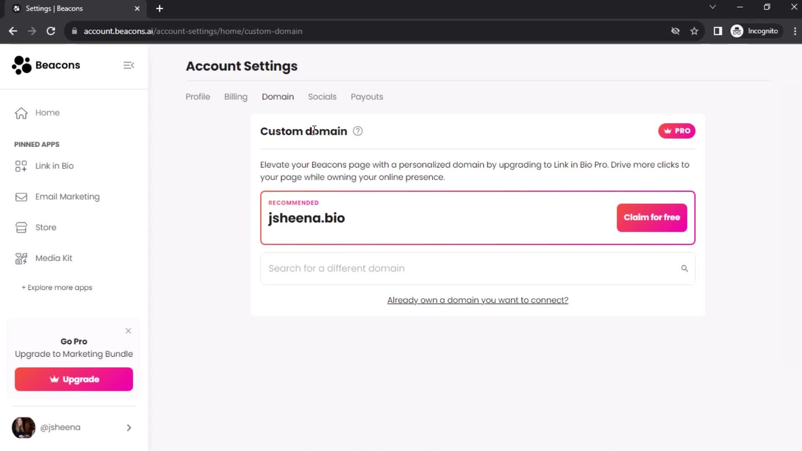
Task: Select the Store sidebar icon
Action: coord(20,227)
